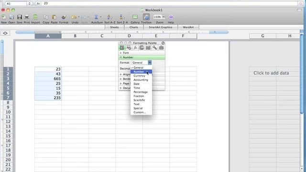Image resolution: width=306 pixels, height=172 pixels.
Task: Select column D header
Action: point(129,36)
